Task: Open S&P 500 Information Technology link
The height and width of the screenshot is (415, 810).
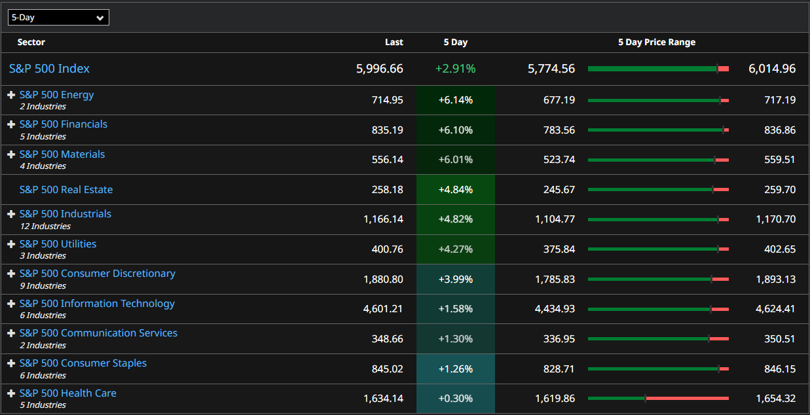Action: pyautogui.click(x=97, y=304)
